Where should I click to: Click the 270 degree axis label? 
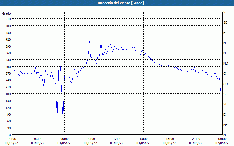8,74
